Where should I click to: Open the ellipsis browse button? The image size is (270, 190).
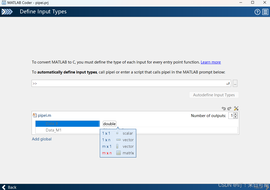pos(235,83)
